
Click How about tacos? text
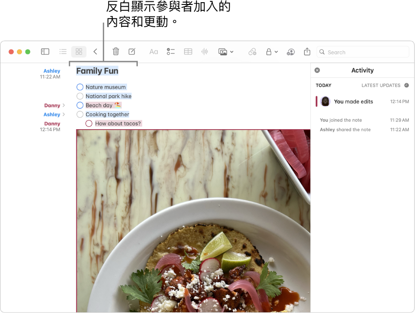(x=118, y=123)
